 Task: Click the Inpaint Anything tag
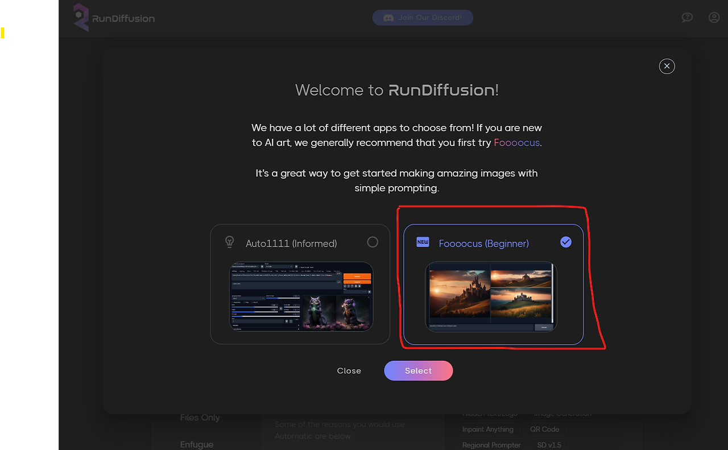coord(488,430)
